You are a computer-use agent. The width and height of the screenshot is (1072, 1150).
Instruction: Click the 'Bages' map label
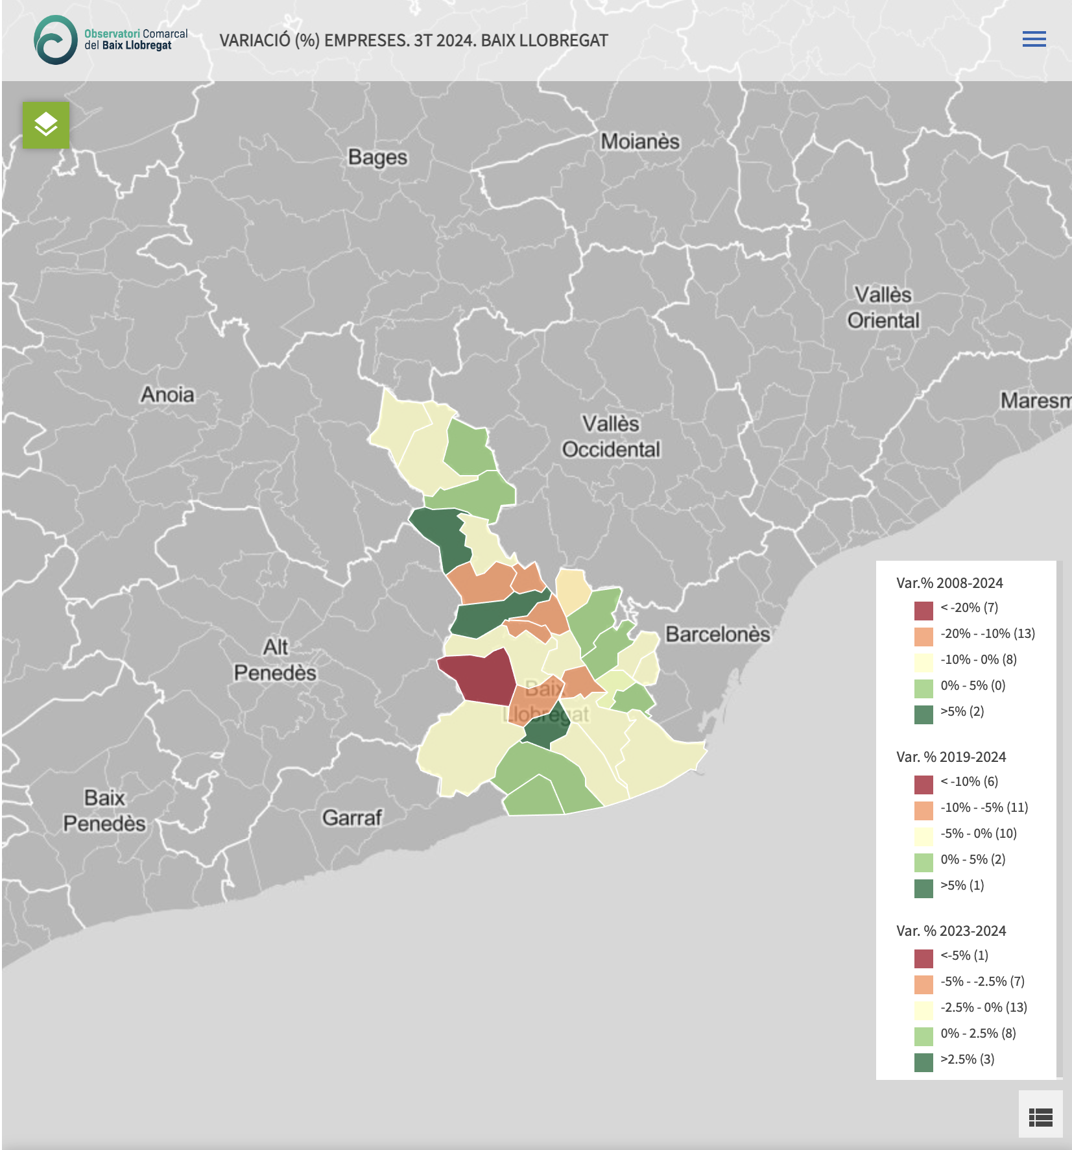click(x=377, y=157)
